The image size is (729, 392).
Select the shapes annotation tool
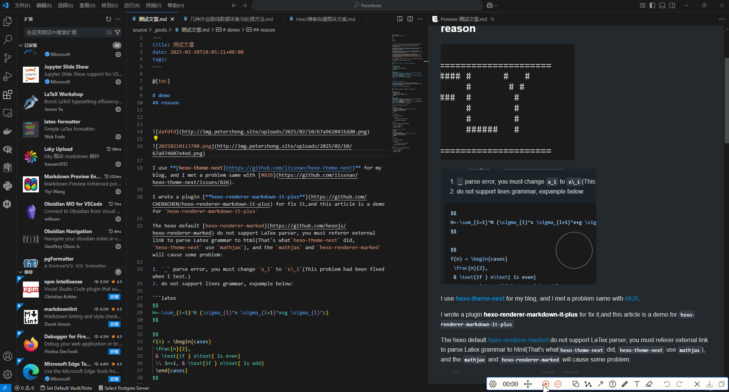(576, 384)
